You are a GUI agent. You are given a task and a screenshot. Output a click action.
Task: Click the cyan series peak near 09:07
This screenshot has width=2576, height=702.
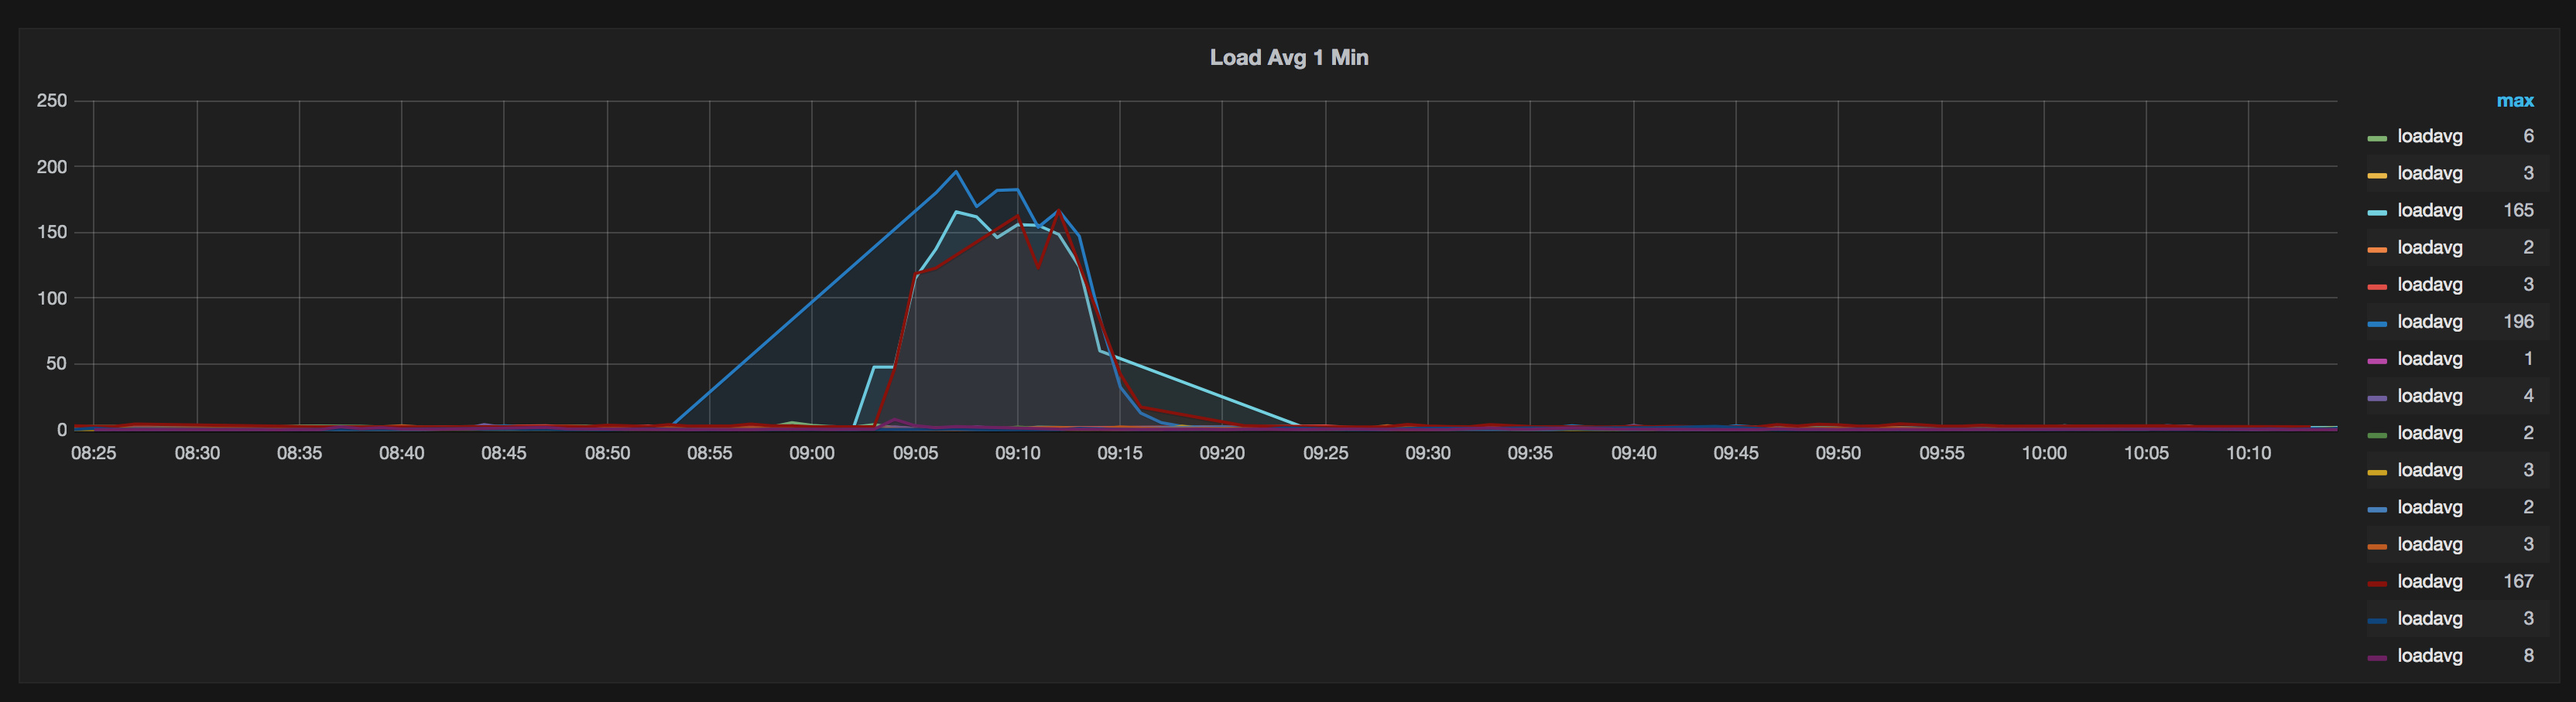956,212
